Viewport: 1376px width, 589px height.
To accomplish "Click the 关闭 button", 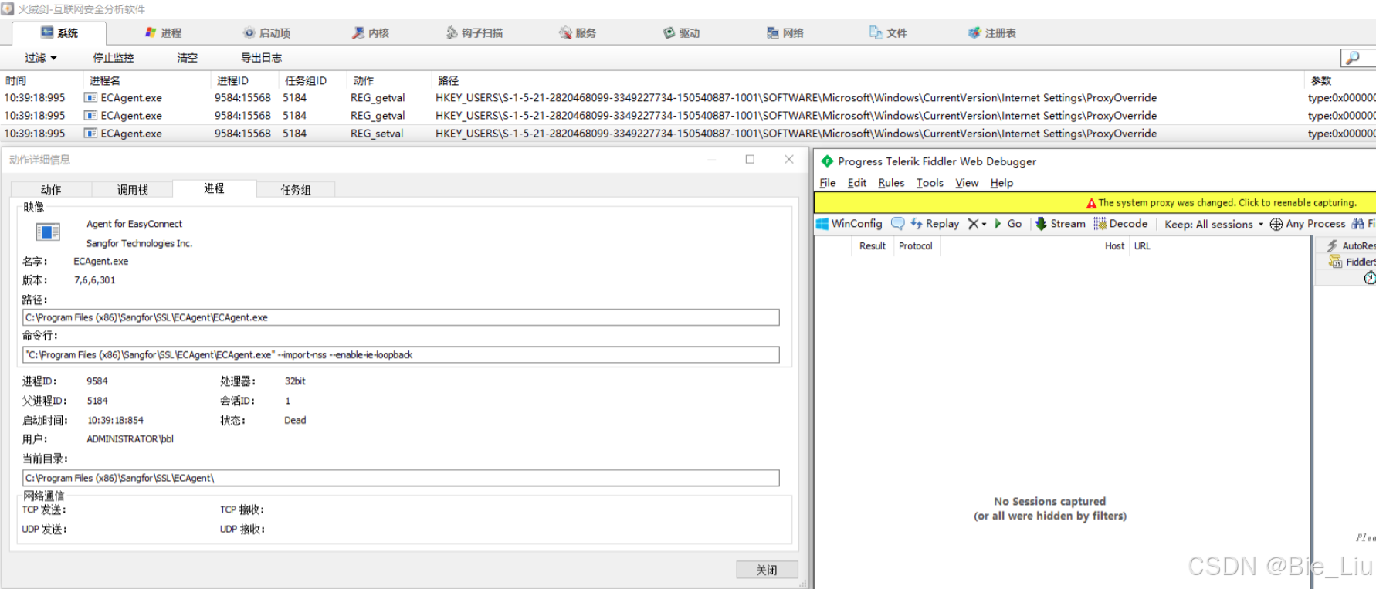I will 767,570.
